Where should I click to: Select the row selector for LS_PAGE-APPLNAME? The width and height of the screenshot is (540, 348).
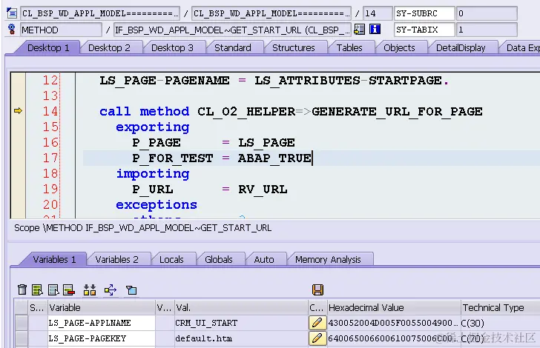tap(22, 323)
